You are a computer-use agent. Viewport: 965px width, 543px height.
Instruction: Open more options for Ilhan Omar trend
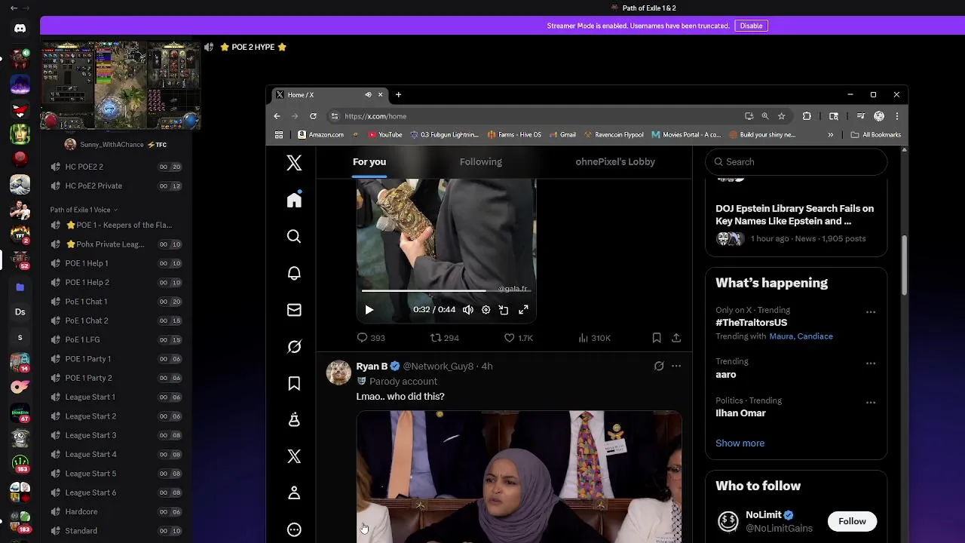click(x=871, y=403)
